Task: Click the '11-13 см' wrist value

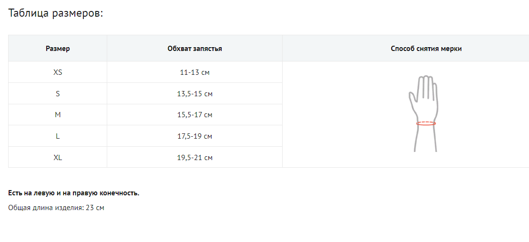Action: click(194, 72)
